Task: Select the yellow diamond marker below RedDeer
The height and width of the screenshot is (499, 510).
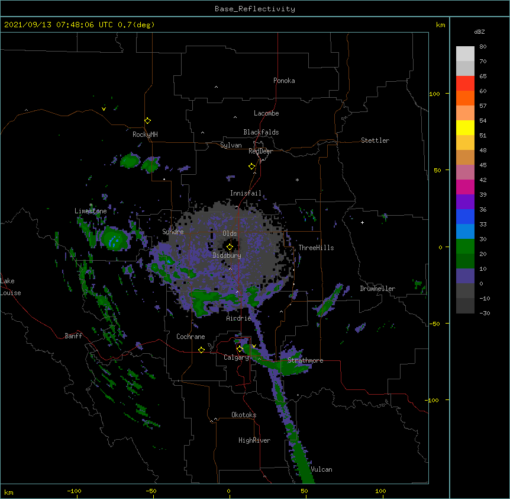Action: coord(252,167)
